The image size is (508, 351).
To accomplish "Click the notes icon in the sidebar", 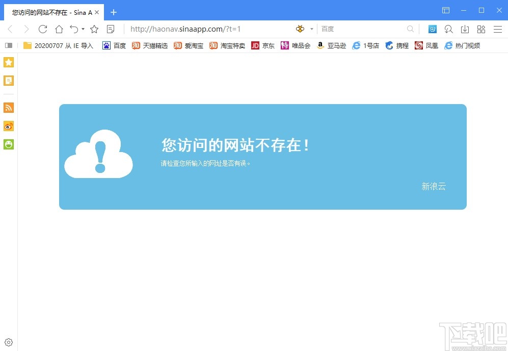I will coord(8,80).
